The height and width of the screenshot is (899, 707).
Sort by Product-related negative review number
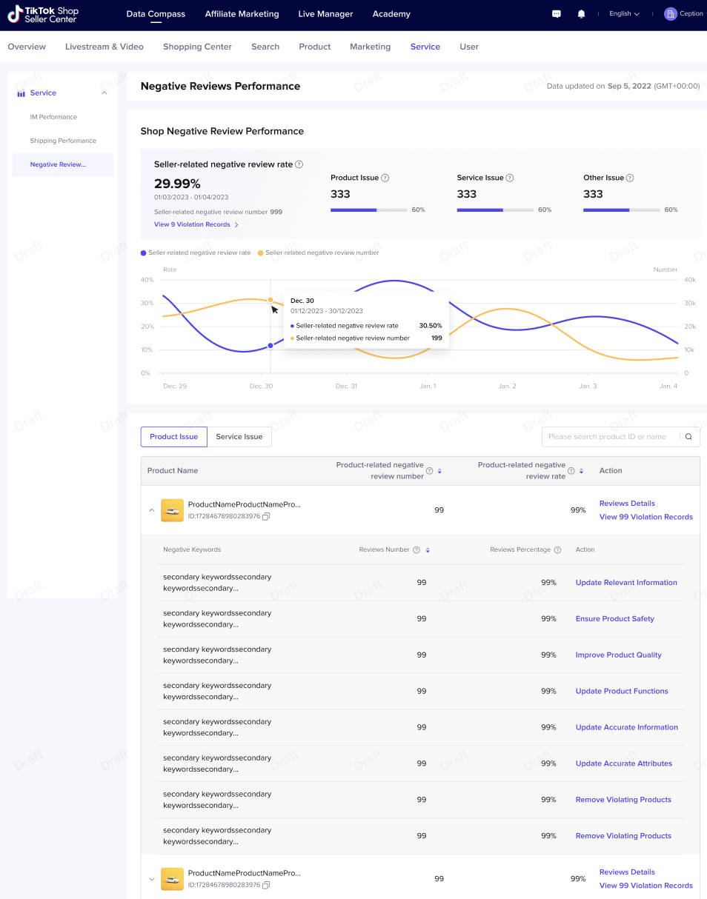(x=439, y=471)
